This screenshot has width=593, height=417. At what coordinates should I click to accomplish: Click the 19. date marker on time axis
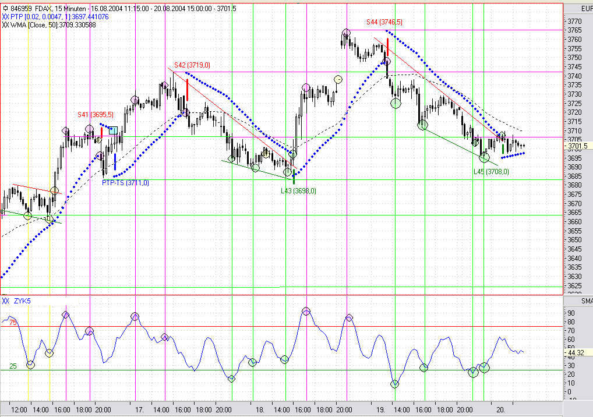[380, 410]
